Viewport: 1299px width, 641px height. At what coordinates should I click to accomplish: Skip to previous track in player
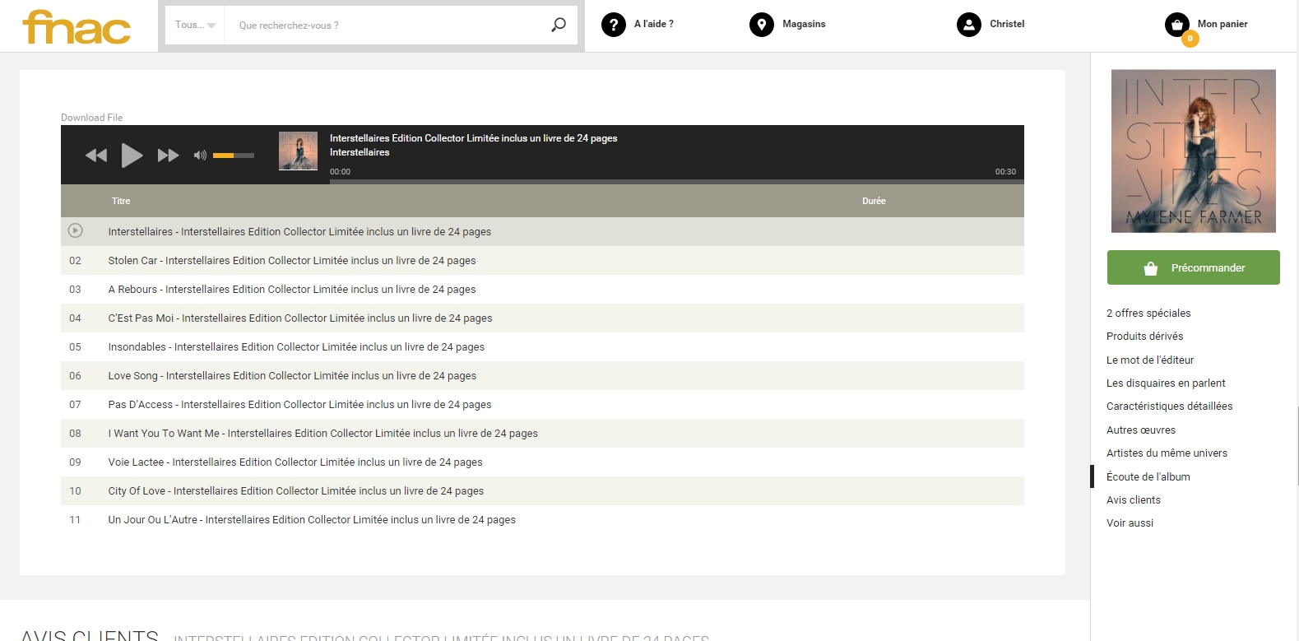pos(96,155)
